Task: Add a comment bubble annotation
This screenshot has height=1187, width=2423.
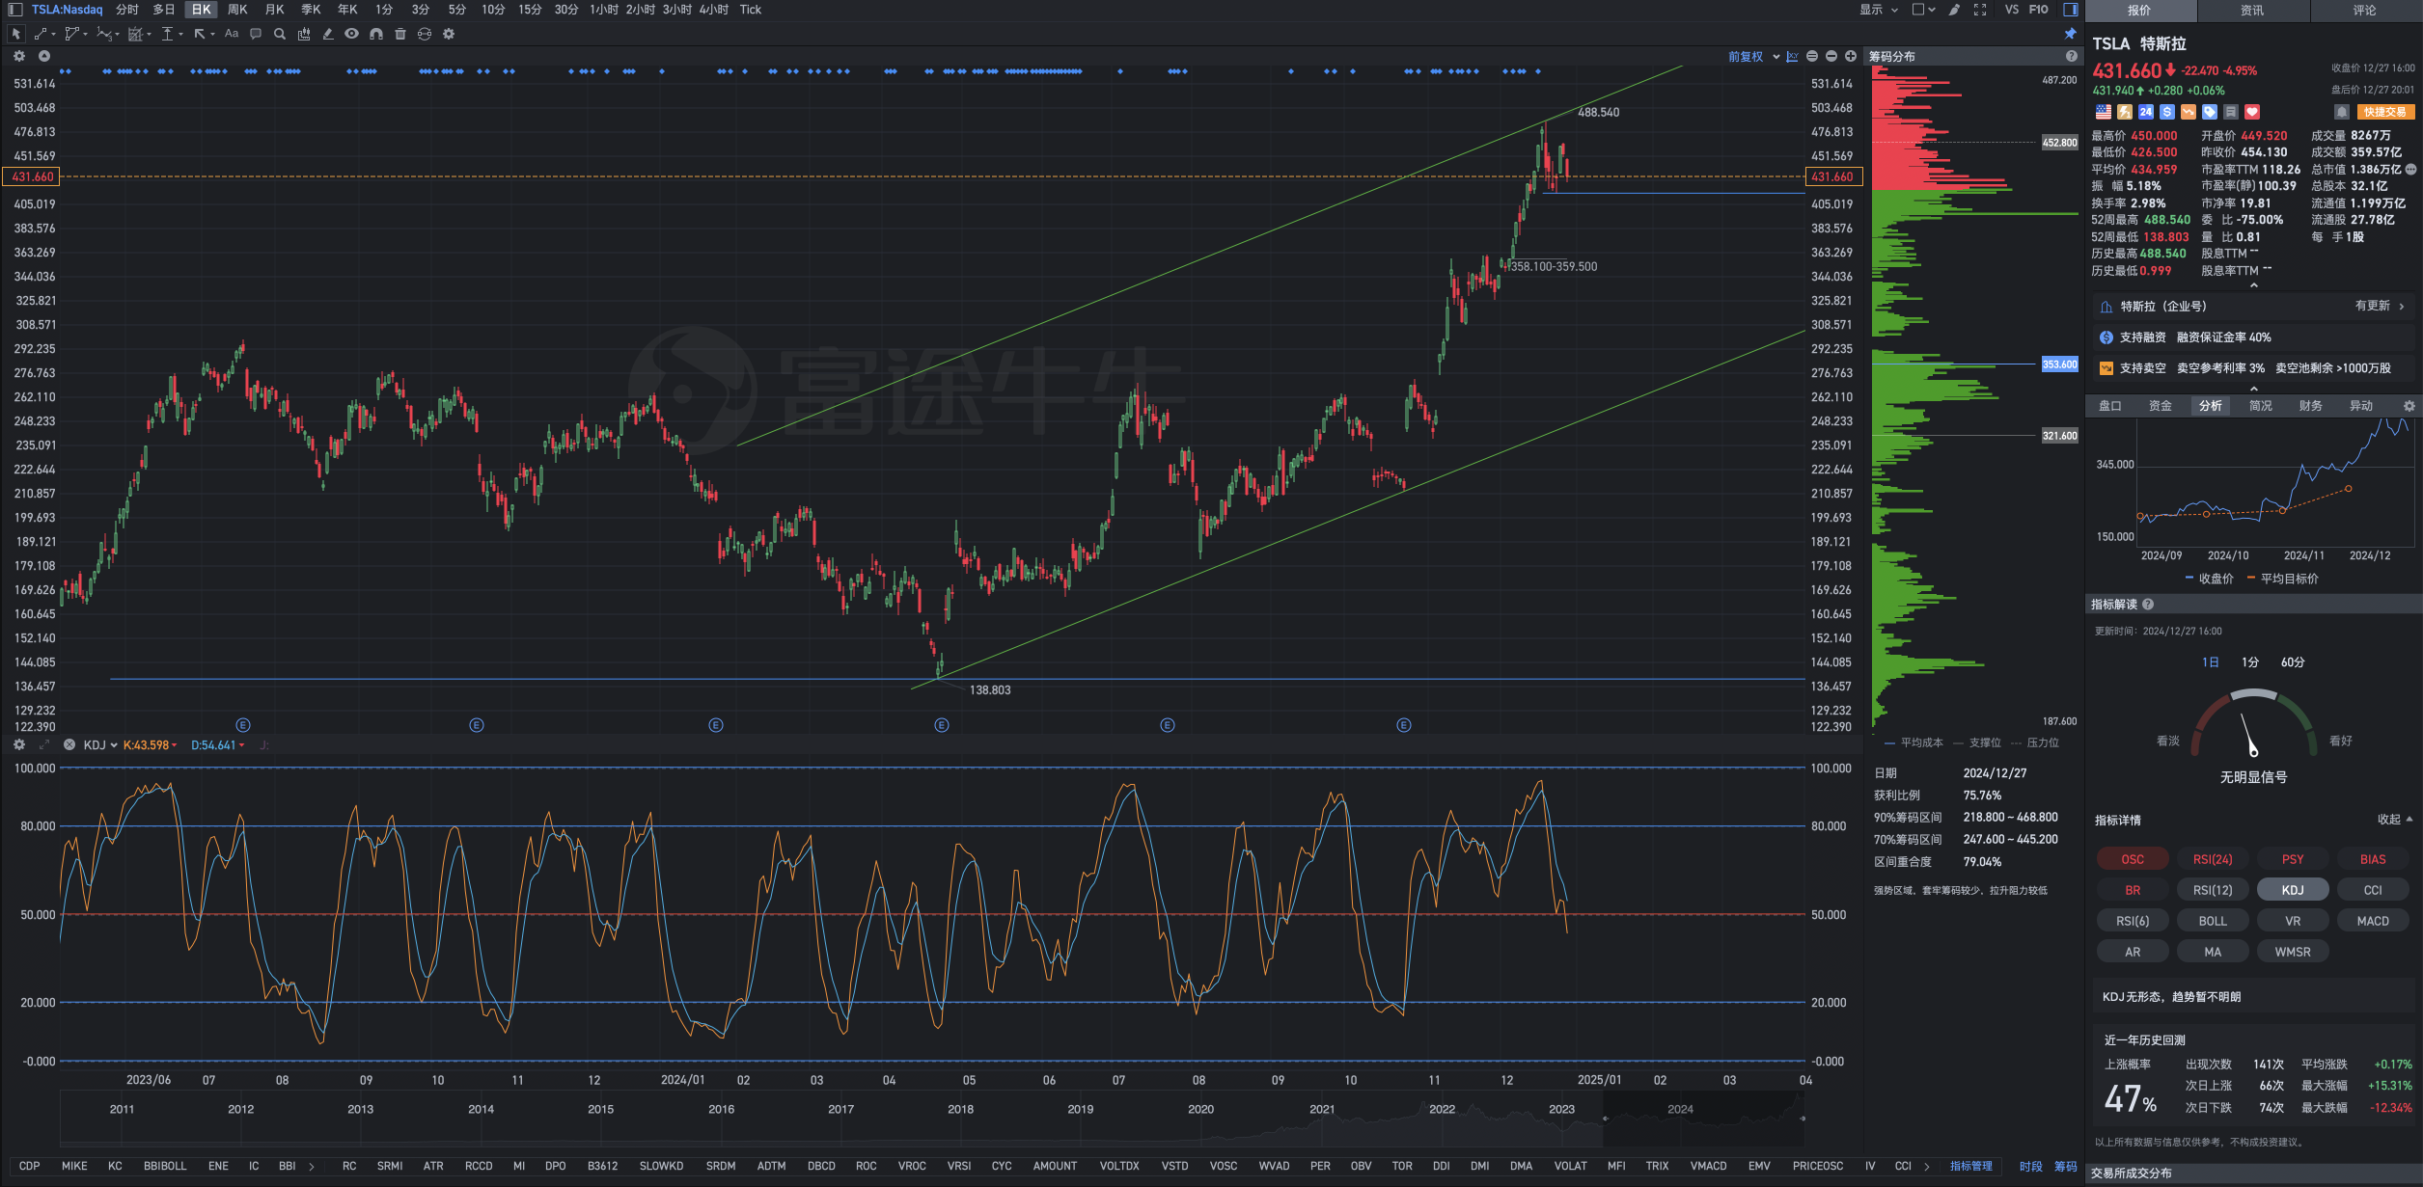Action: coord(256,34)
